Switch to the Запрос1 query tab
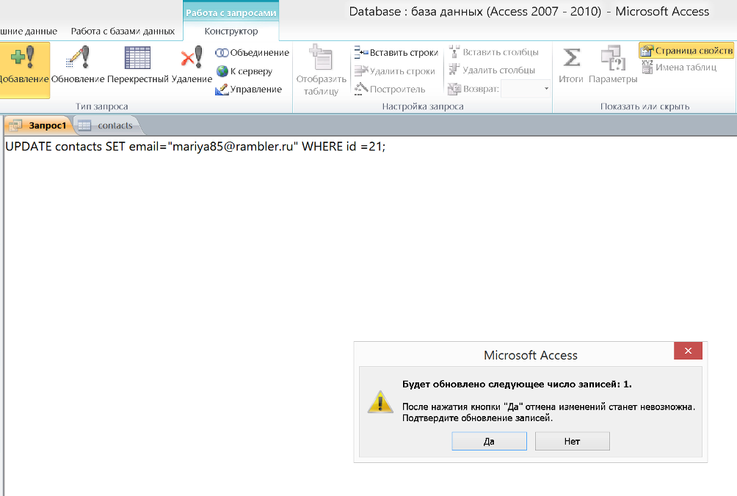 tap(39, 125)
